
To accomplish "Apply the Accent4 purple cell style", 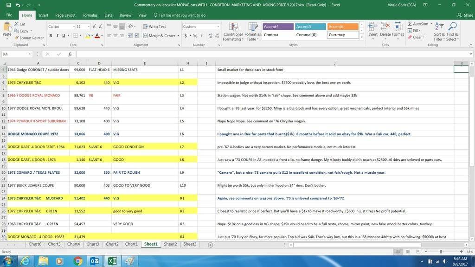I will click(x=278, y=27).
